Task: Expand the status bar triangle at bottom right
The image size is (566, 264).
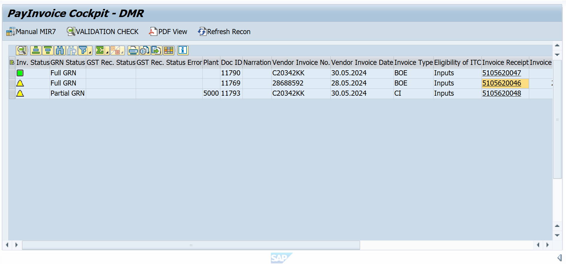Action: click(559, 258)
